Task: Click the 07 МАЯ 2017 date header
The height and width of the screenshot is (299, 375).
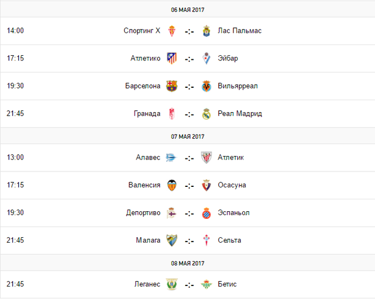Action: coord(188,136)
